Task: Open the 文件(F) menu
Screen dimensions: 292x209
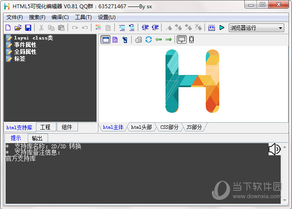Action: 15,17
